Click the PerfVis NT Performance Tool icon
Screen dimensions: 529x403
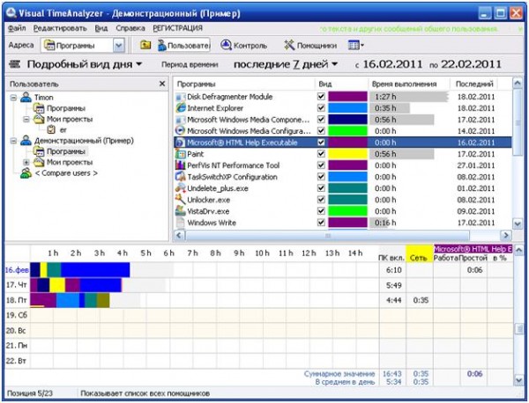(181, 165)
